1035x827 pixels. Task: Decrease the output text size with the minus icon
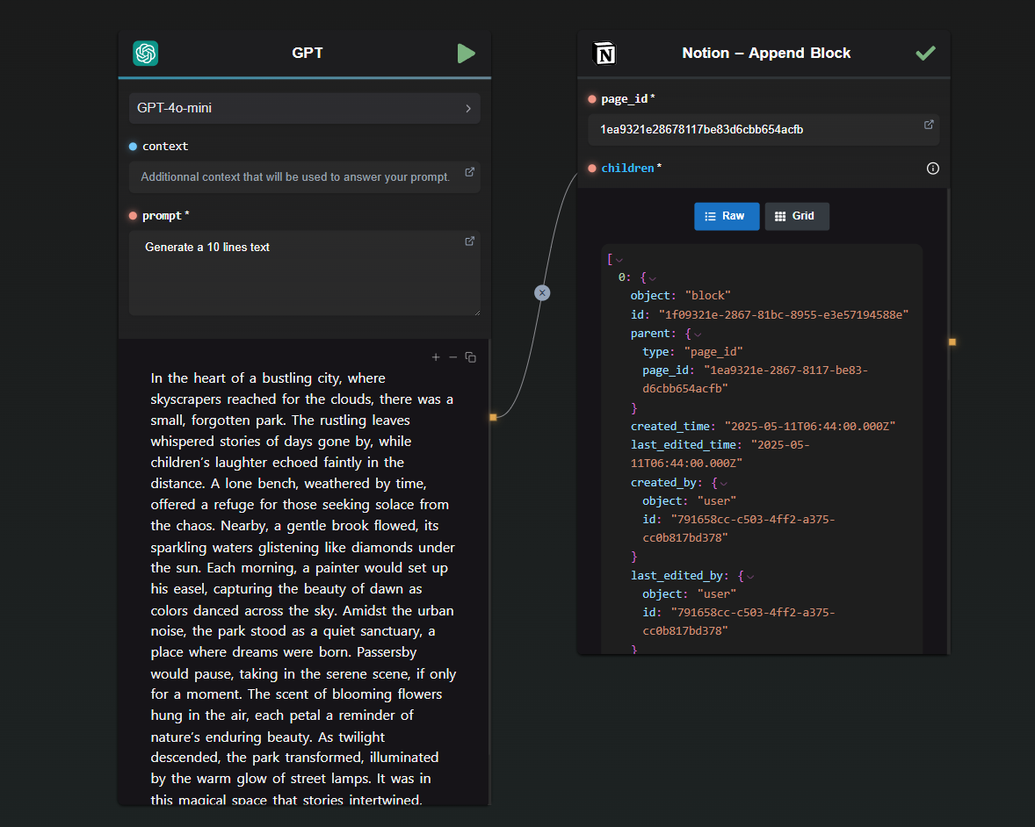(x=452, y=356)
